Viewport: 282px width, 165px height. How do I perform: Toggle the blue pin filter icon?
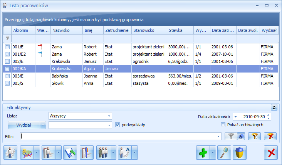coord(241,137)
